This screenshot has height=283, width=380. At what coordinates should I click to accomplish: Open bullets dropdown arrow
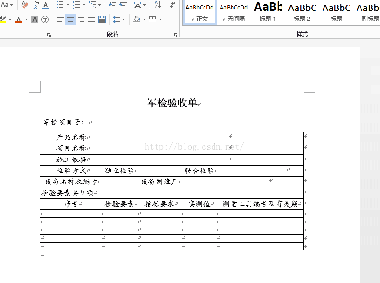68,5
